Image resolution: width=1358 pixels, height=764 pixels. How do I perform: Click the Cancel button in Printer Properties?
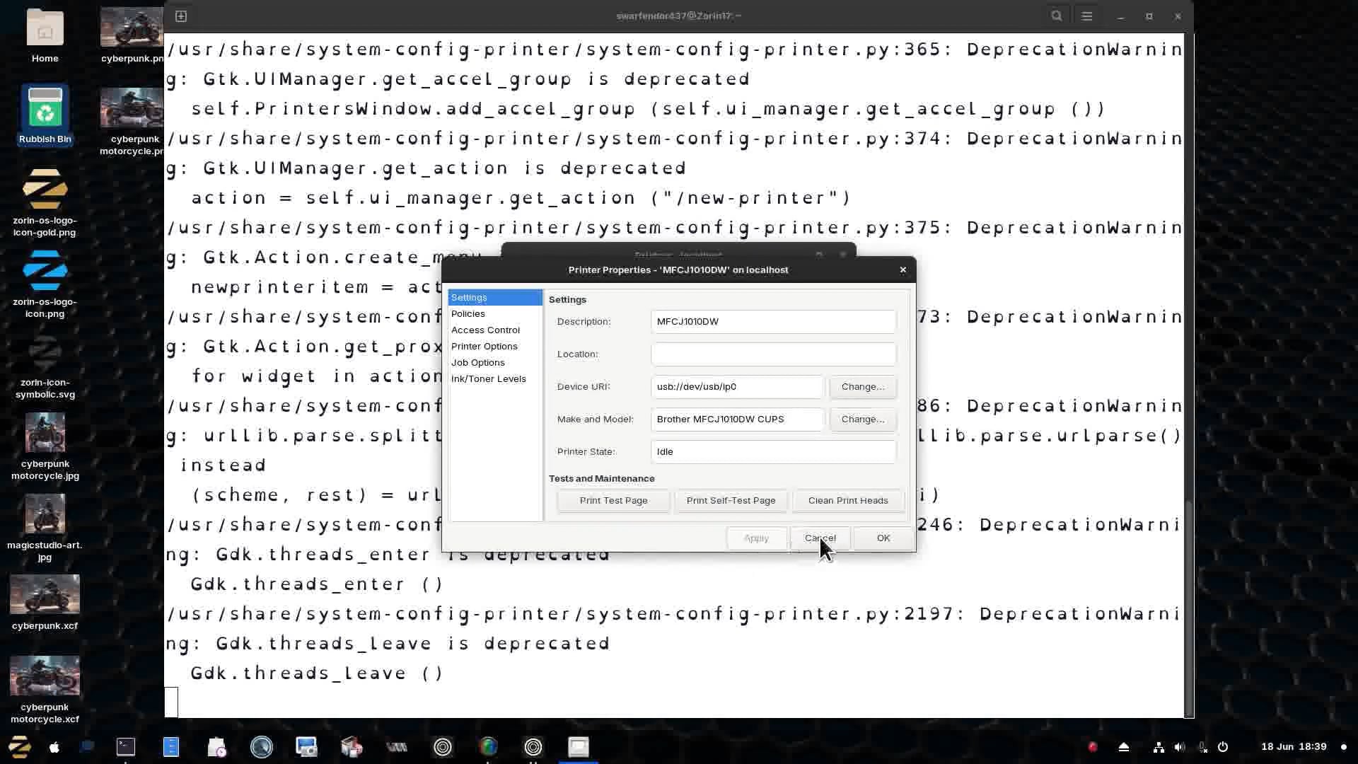coord(820,538)
